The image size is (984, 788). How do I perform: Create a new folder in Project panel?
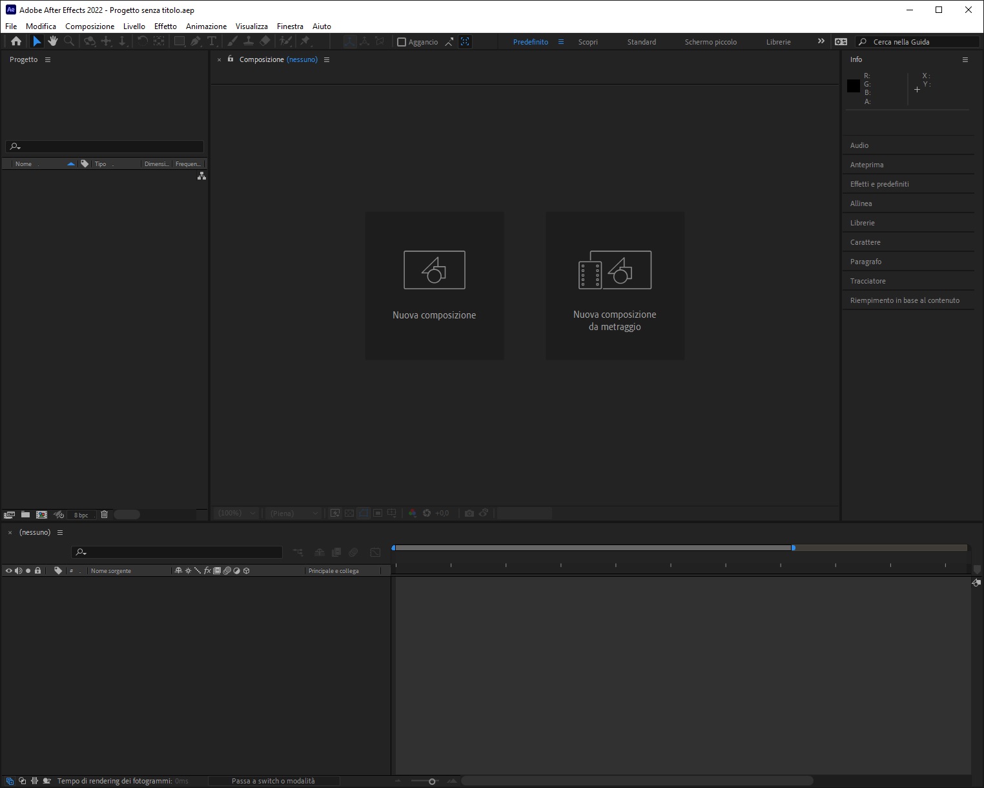[25, 515]
